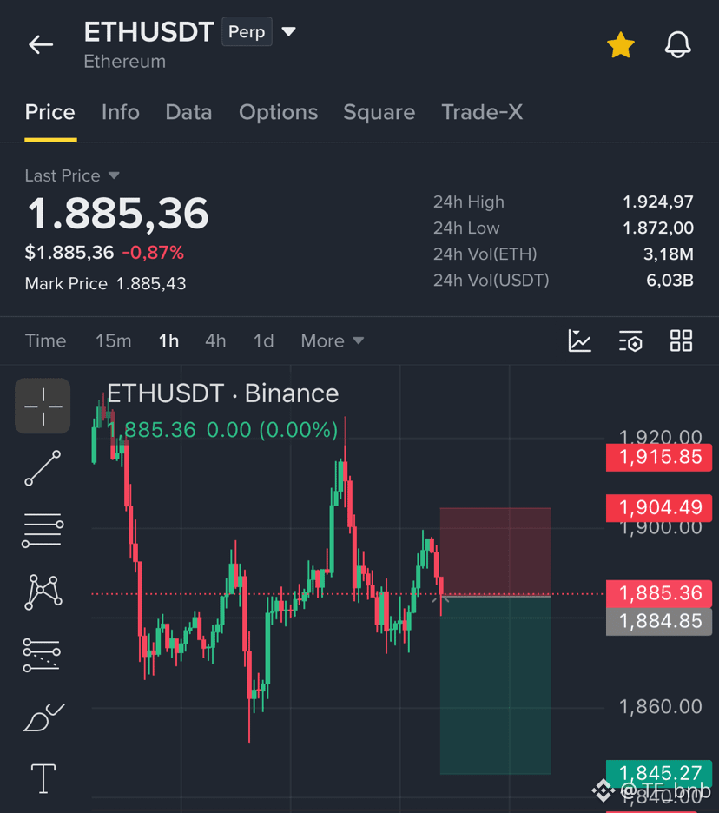Open the Info tab
The height and width of the screenshot is (813, 719).
(120, 113)
